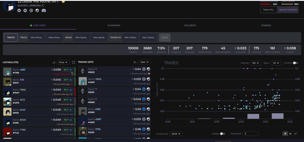Open thumbnail of listing #7399
304x142 pixels.
pos(8,72)
